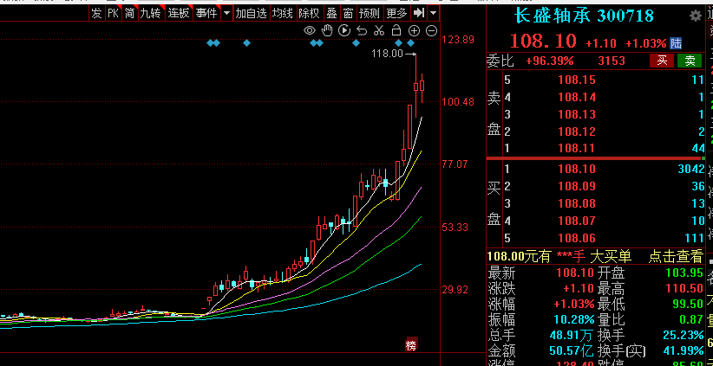Click the 最低 value 99.50
Viewport: 713px width, 366px height.
pos(689,304)
